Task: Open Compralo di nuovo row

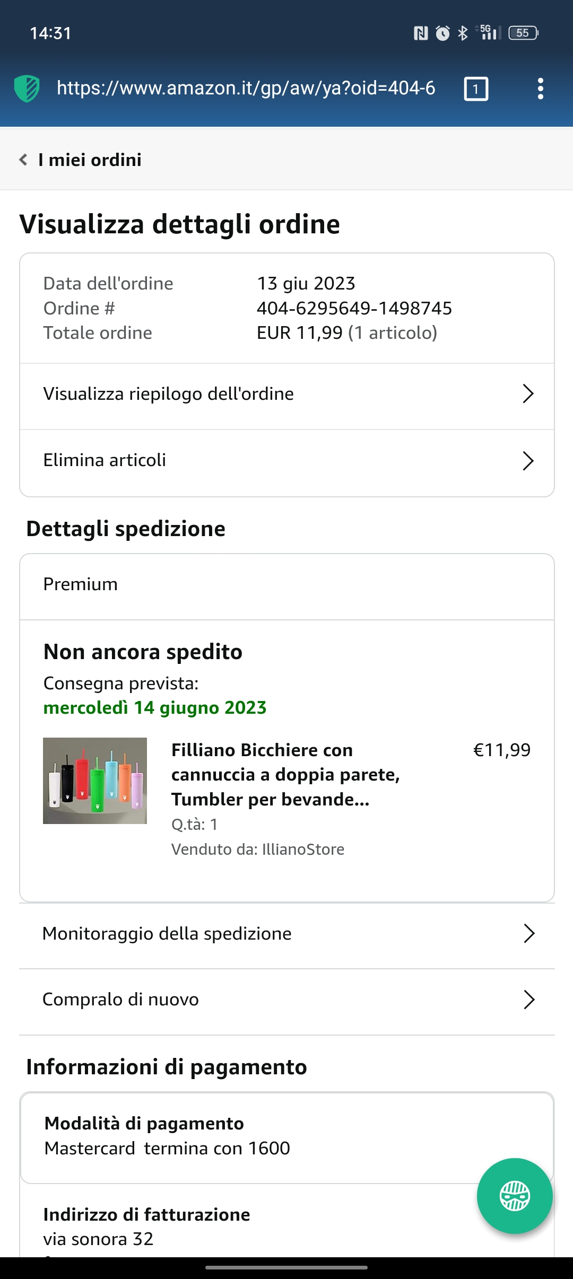Action: coord(287,1000)
